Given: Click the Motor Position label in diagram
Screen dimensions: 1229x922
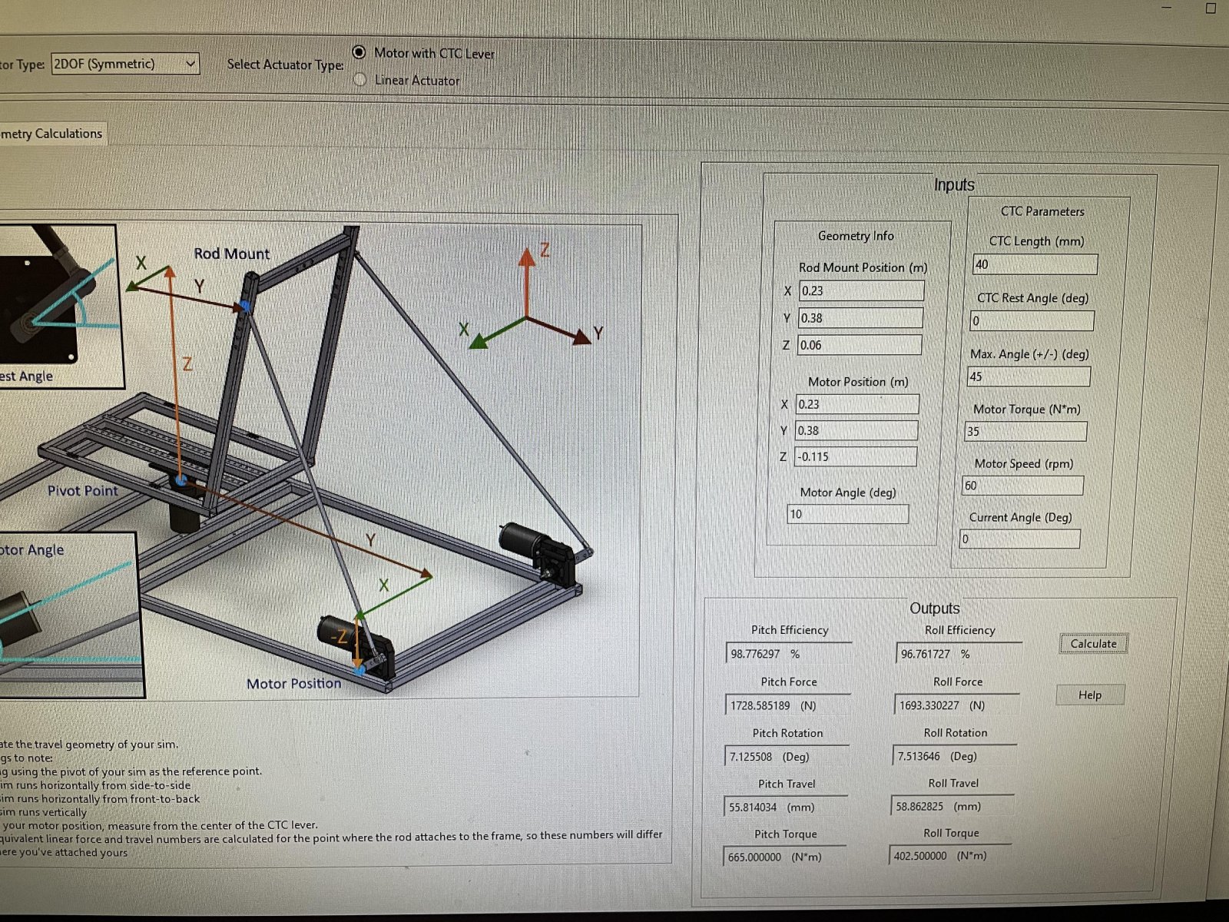Looking at the screenshot, I should point(293,683).
